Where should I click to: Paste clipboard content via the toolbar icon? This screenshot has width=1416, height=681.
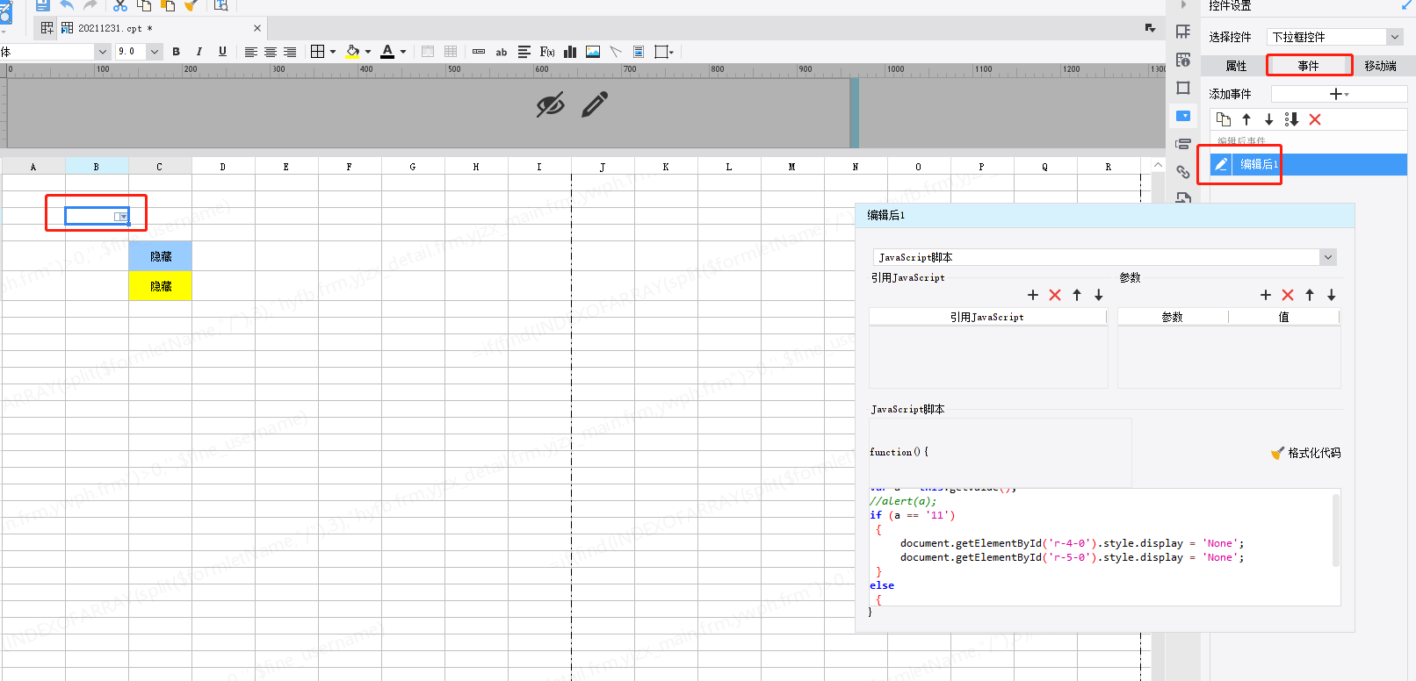(x=167, y=4)
